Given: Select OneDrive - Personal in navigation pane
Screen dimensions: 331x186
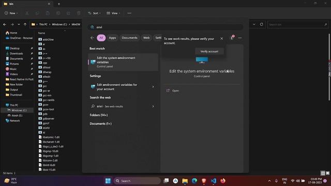Looking at the screenshot, I should [19, 38].
